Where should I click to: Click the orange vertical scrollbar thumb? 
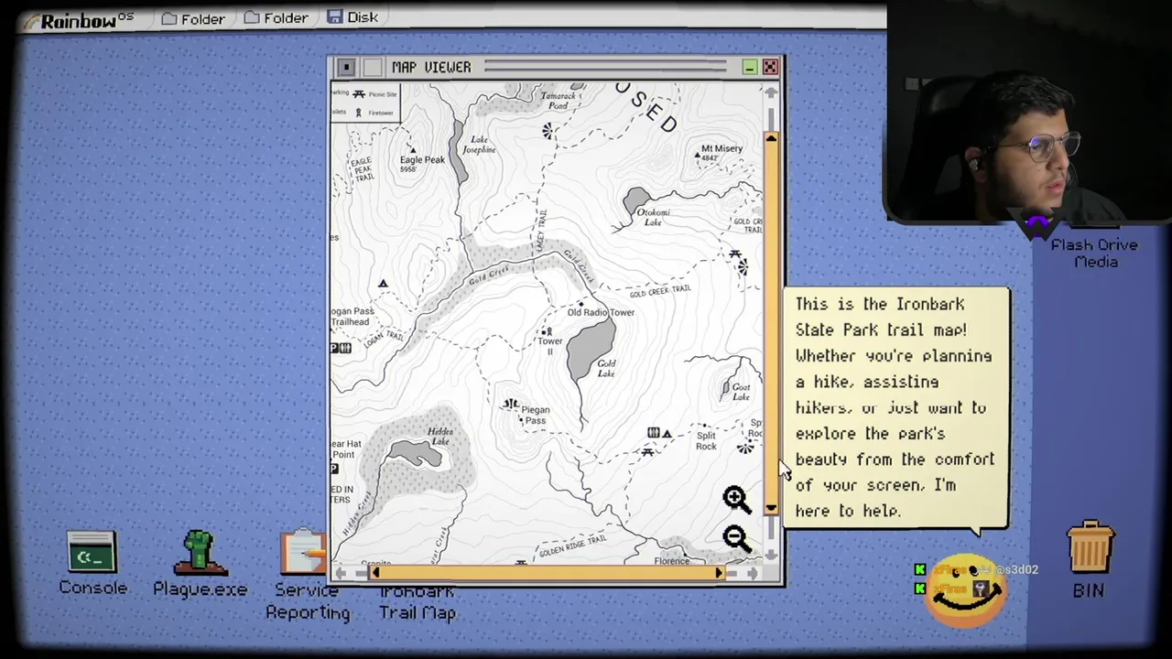771,322
